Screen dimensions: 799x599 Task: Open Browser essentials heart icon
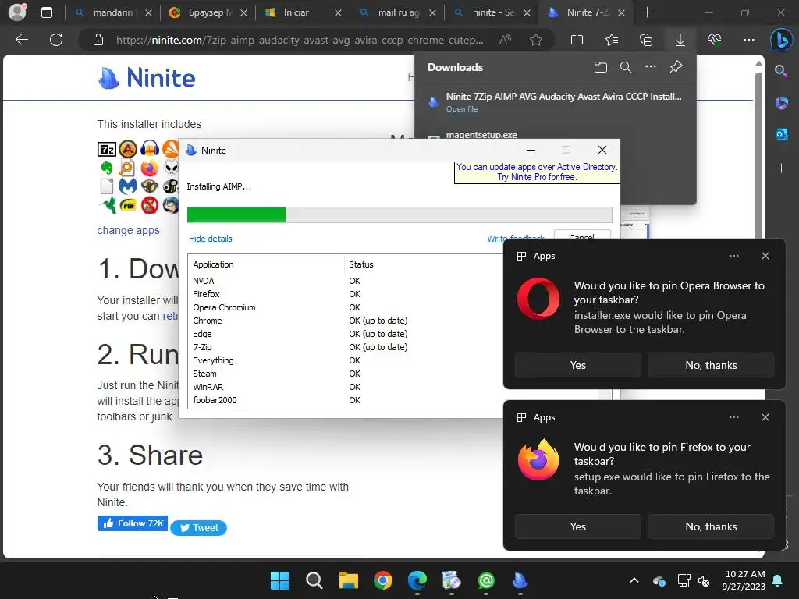(715, 40)
